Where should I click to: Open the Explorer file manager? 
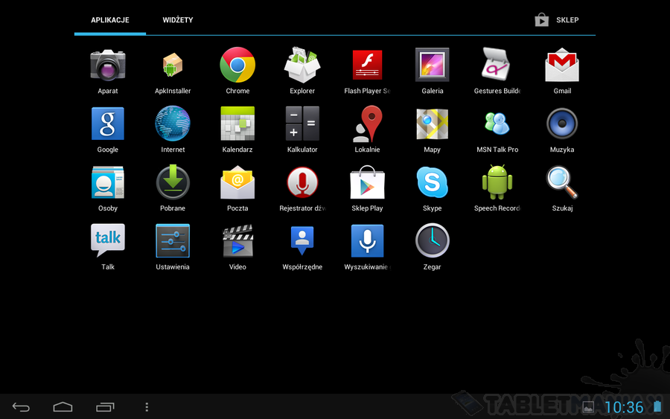pos(302,65)
